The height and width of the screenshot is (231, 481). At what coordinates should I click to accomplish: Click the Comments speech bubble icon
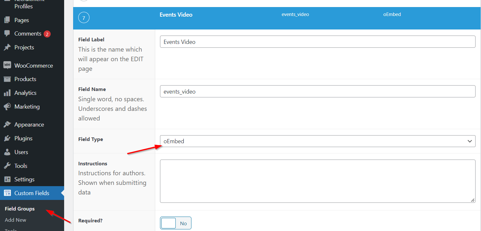click(7, 34)
